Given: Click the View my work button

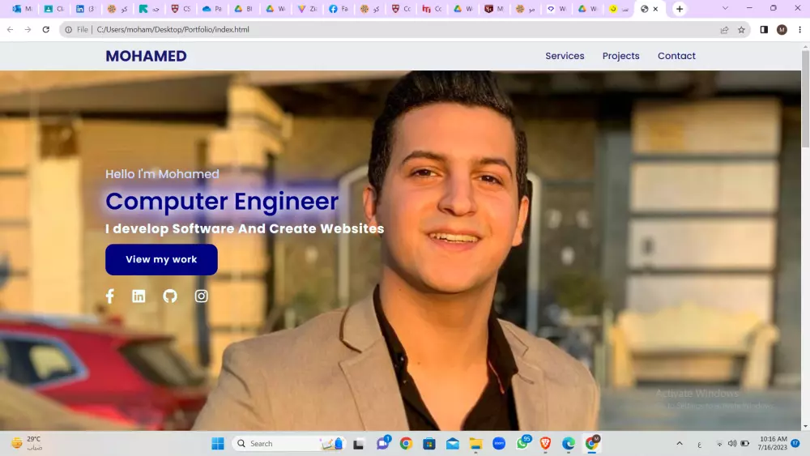Looking at the screenshot, I should pos(161,259).
